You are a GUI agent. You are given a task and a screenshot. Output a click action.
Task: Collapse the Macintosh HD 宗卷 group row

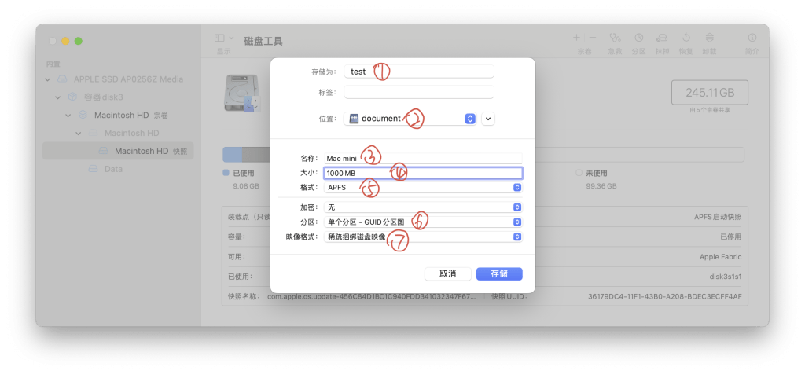68,115
